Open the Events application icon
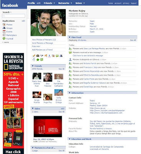 (x=4, y=32)
